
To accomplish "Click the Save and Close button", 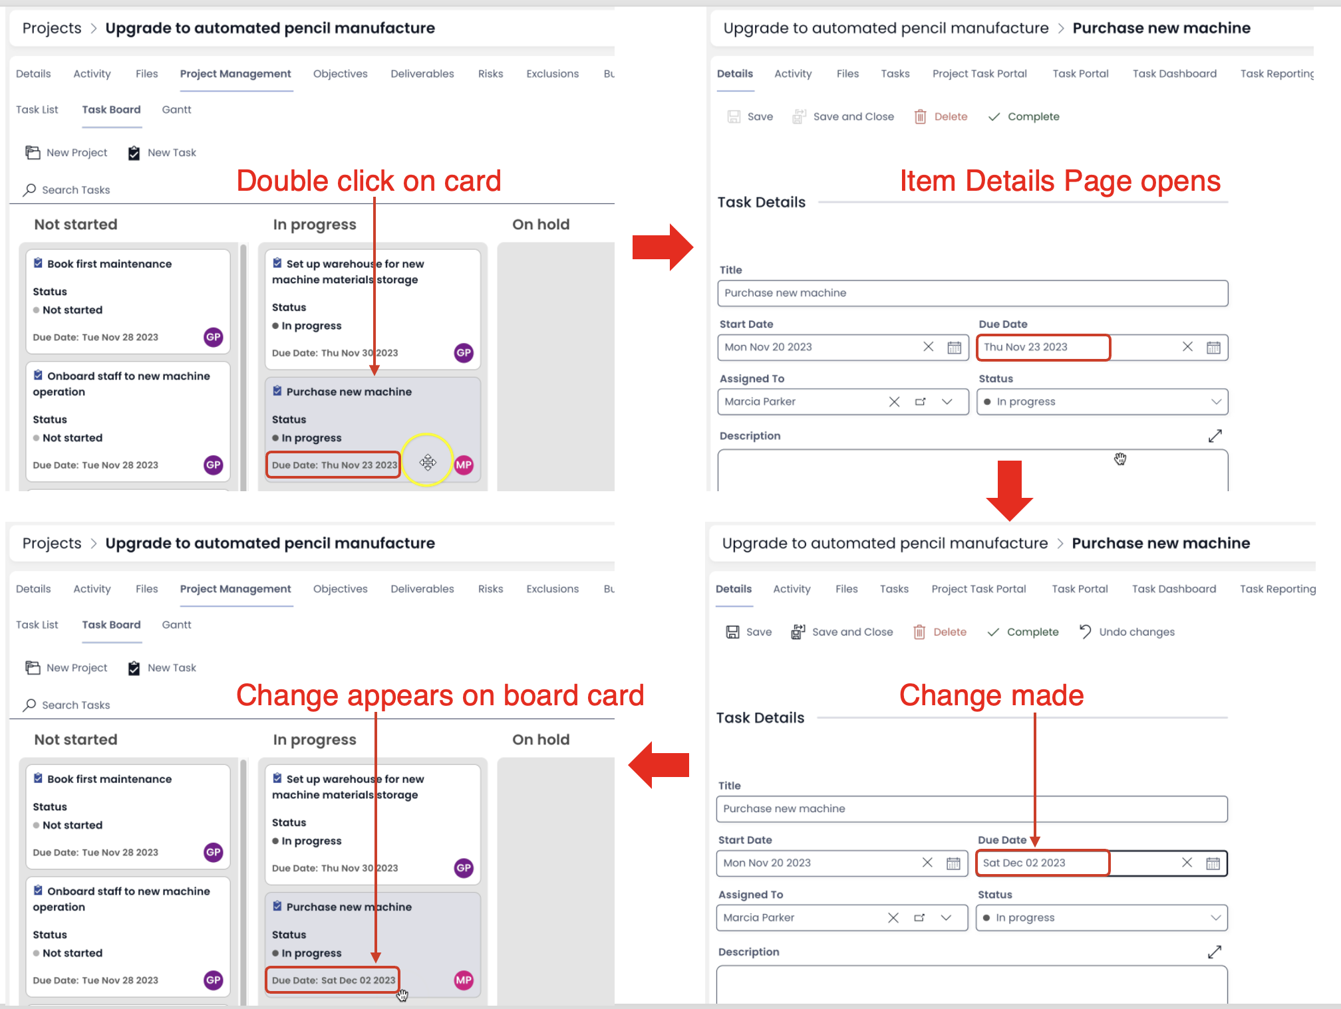I will (843, 631).
